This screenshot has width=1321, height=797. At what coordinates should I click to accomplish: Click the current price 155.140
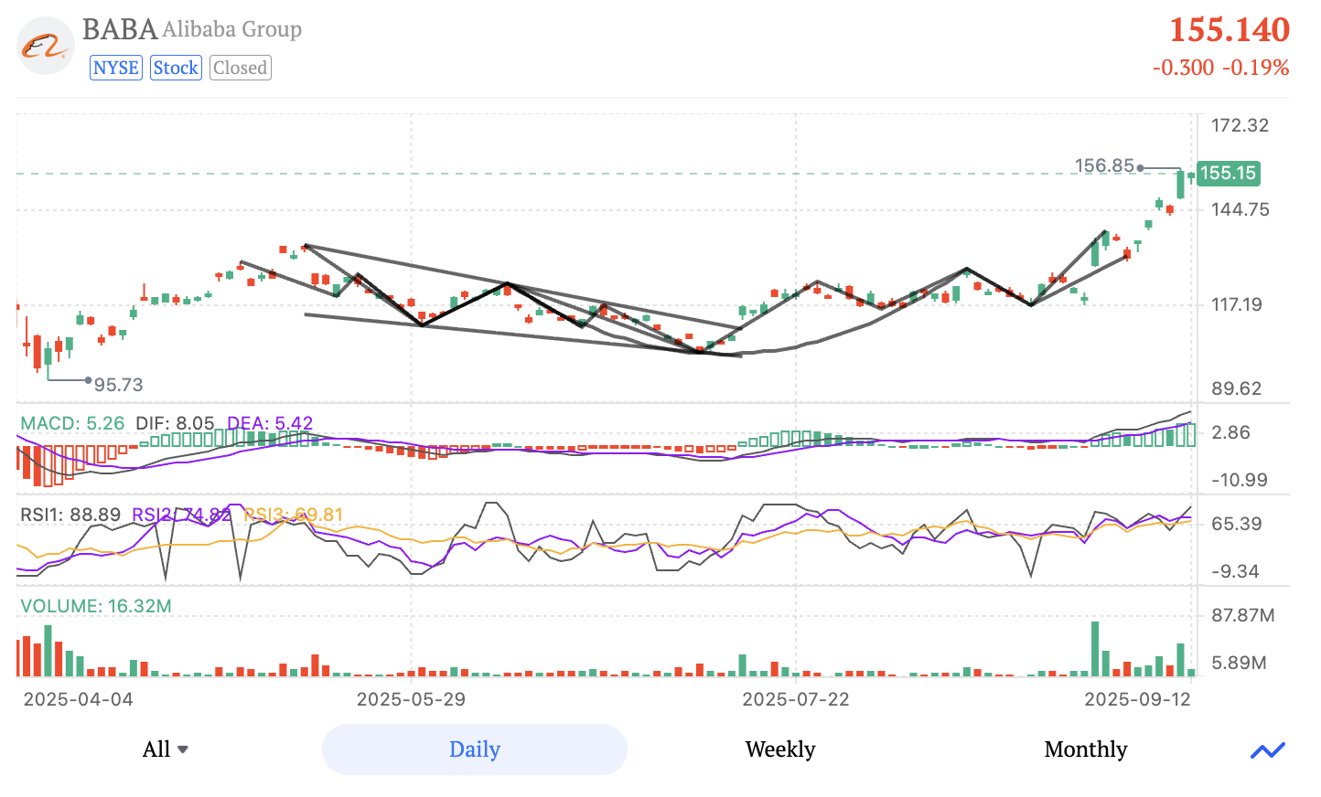1230,30
